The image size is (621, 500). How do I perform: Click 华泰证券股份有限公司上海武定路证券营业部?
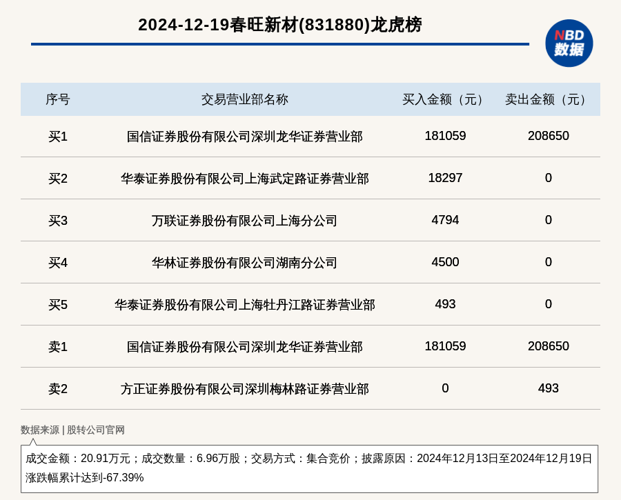[x=245, y=179]
